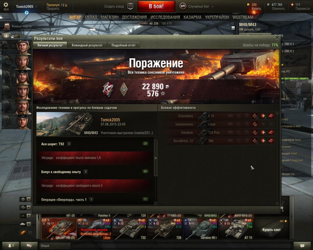The width and height of the screenshot is (313, 250).
Task: Open the Подробный отчёт tab
Action: [x=124, y=45]
